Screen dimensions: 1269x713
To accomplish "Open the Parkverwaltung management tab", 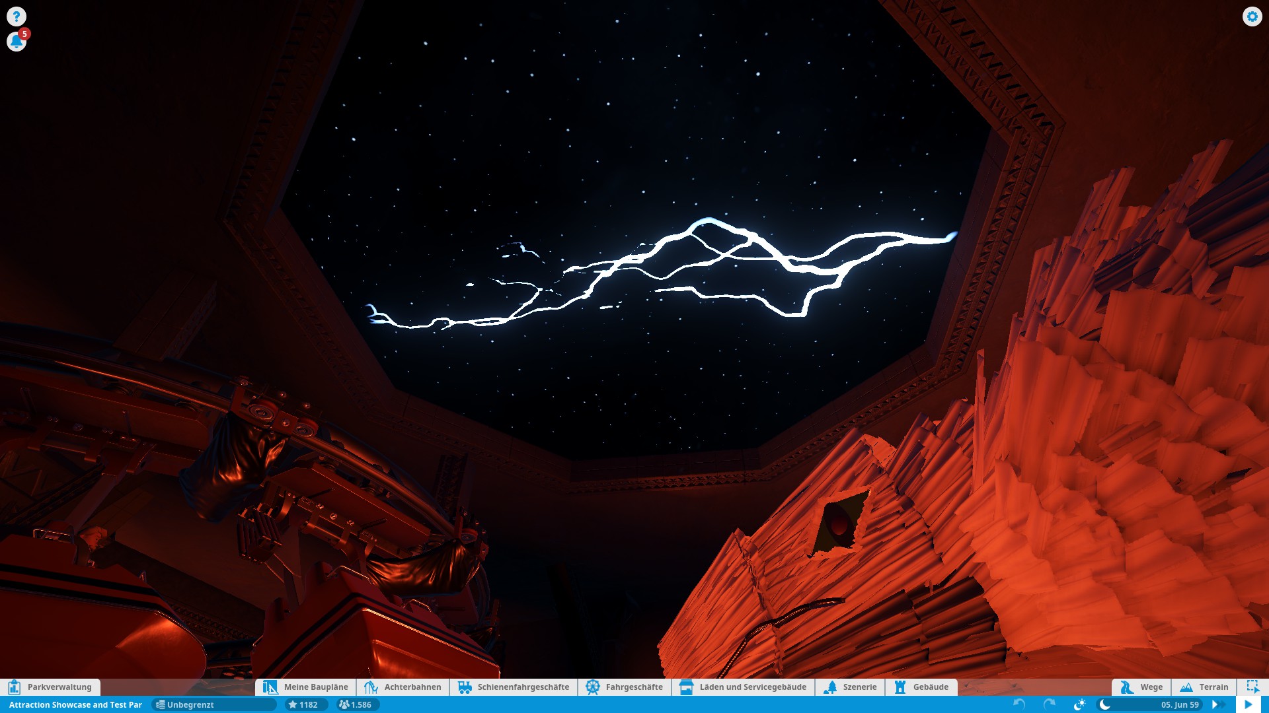I will coord(51,687).
